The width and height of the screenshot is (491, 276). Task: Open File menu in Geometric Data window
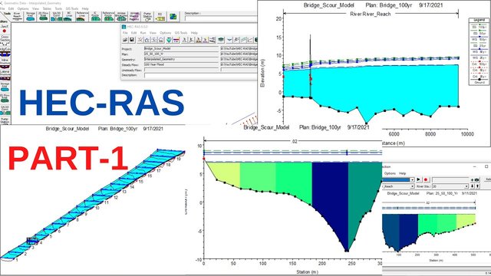2,8
